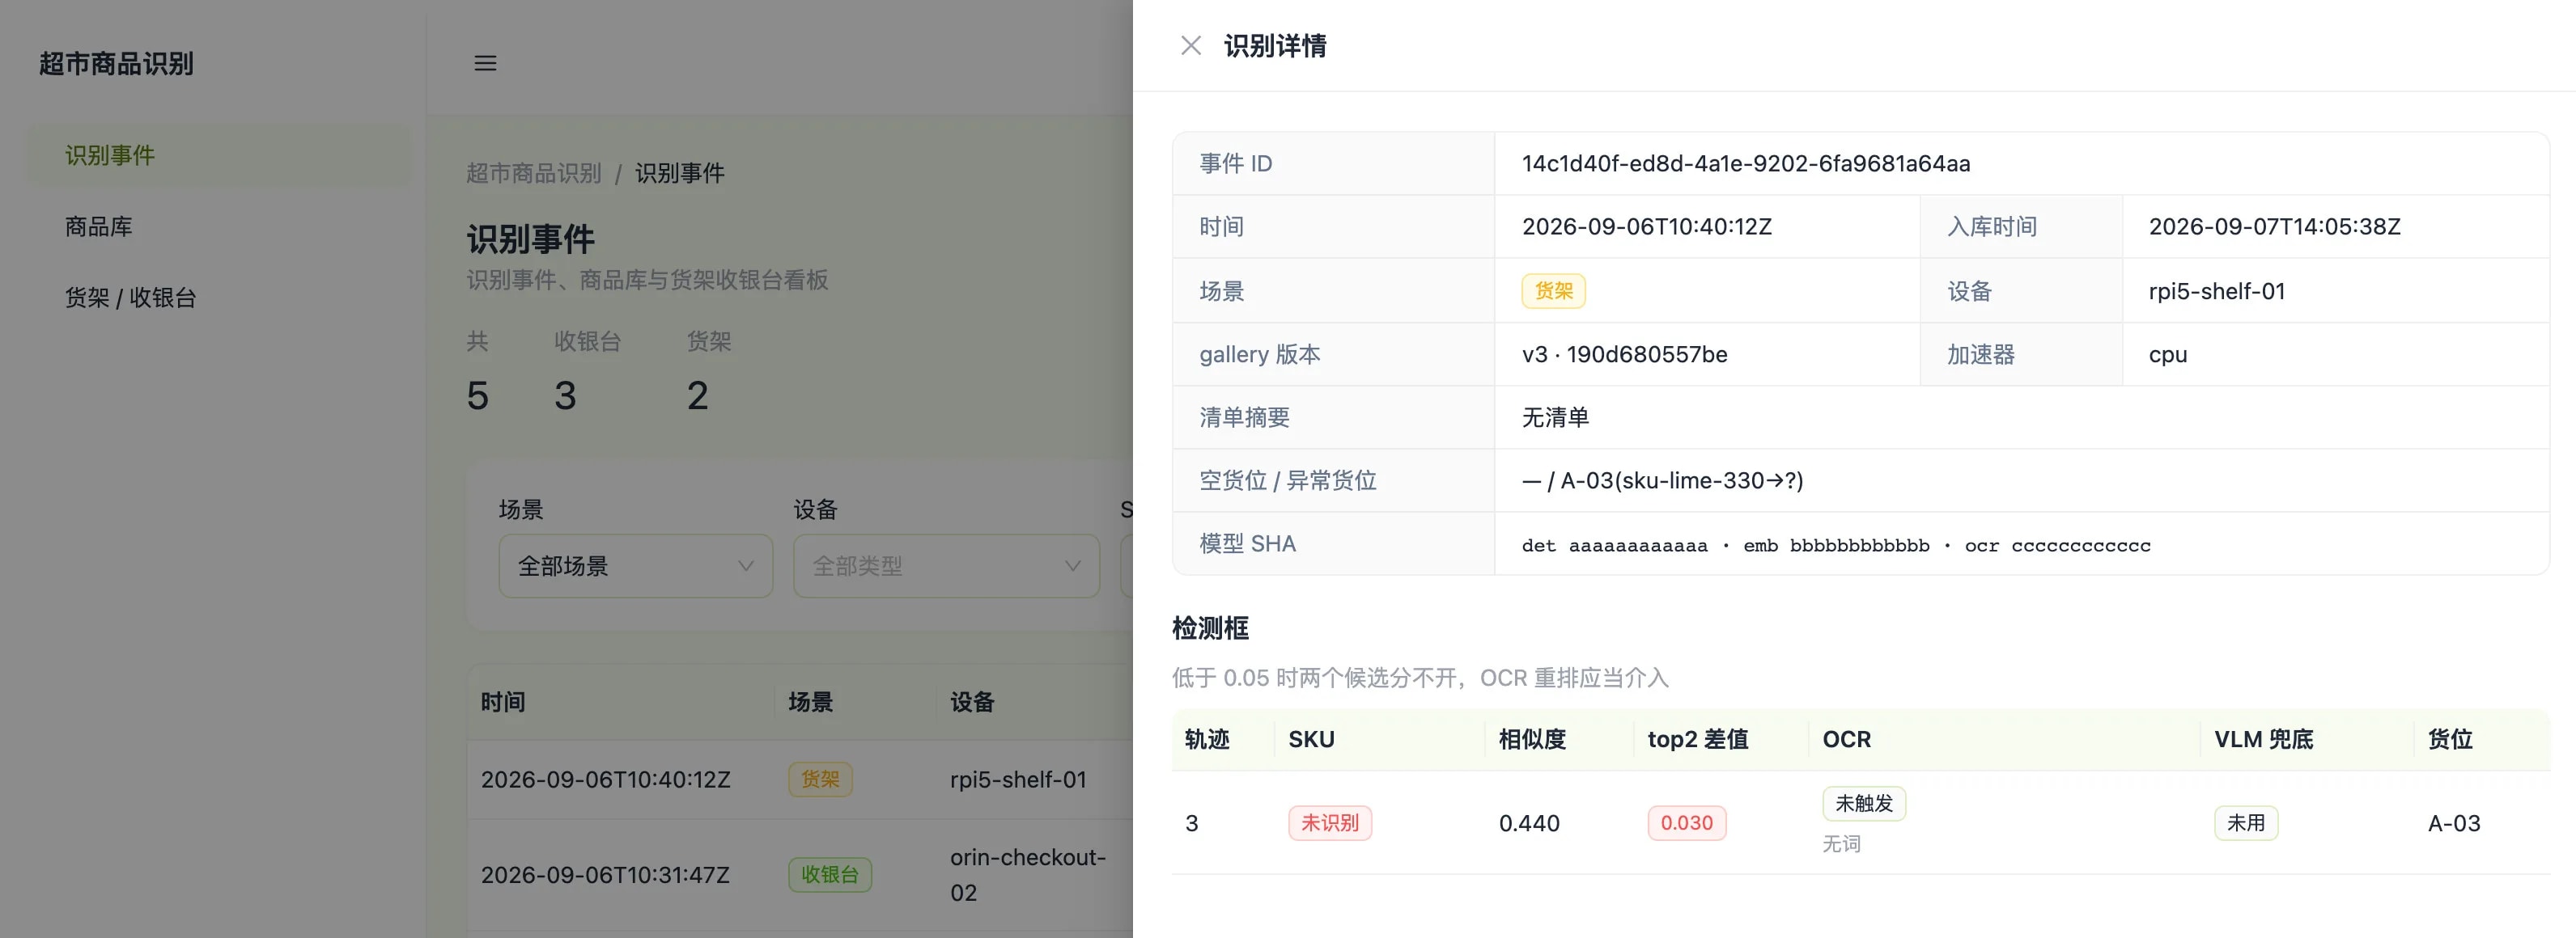2576x938 pixels.
Task: Open 识别事件 in the sidebar
Action: pyautogui.click(x=218, y=154)
